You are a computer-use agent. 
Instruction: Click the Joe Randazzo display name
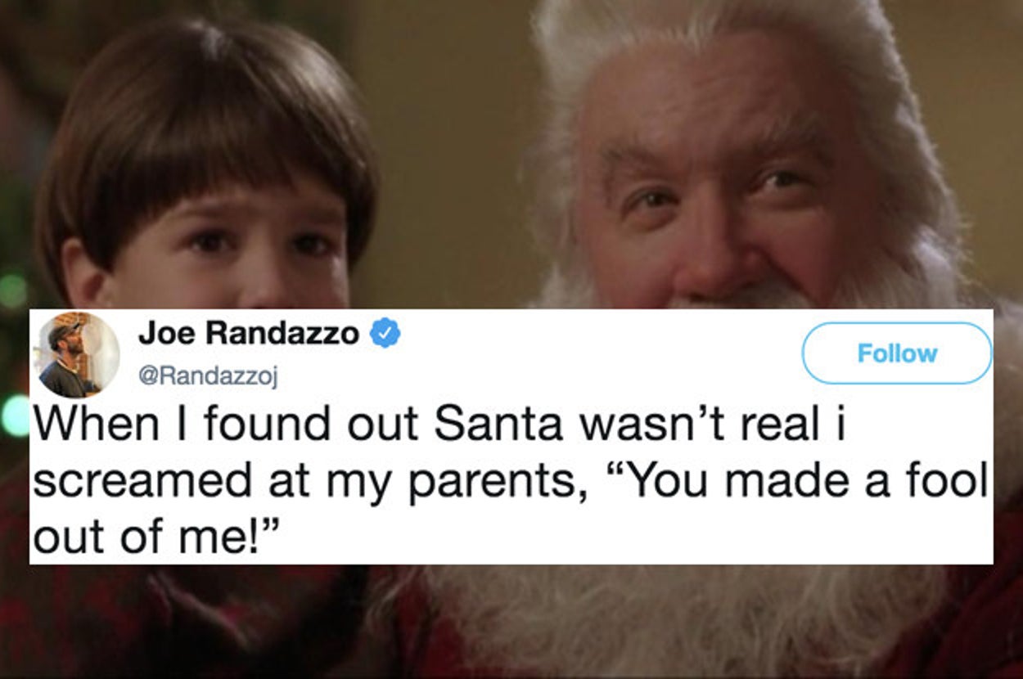click(x=249, y=333)
